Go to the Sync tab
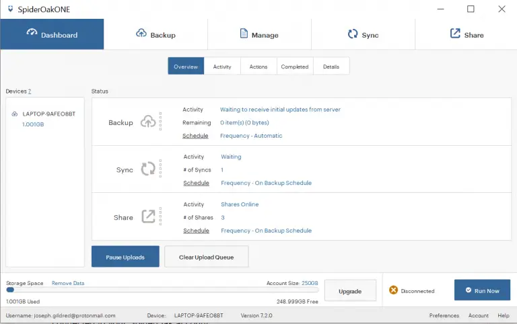The image size is (517, 324). pos(363,34)
